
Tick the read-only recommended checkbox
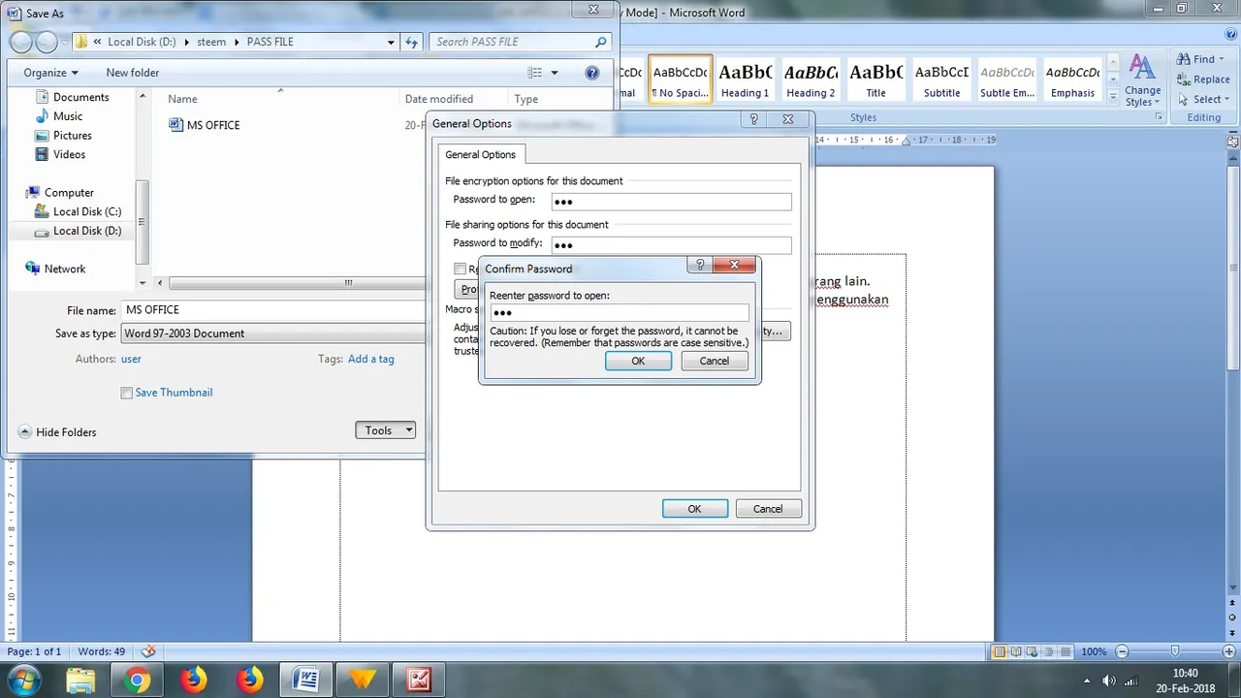[461, 269]
